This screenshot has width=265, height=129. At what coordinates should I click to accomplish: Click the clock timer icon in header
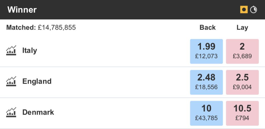(x=254, y=10)
